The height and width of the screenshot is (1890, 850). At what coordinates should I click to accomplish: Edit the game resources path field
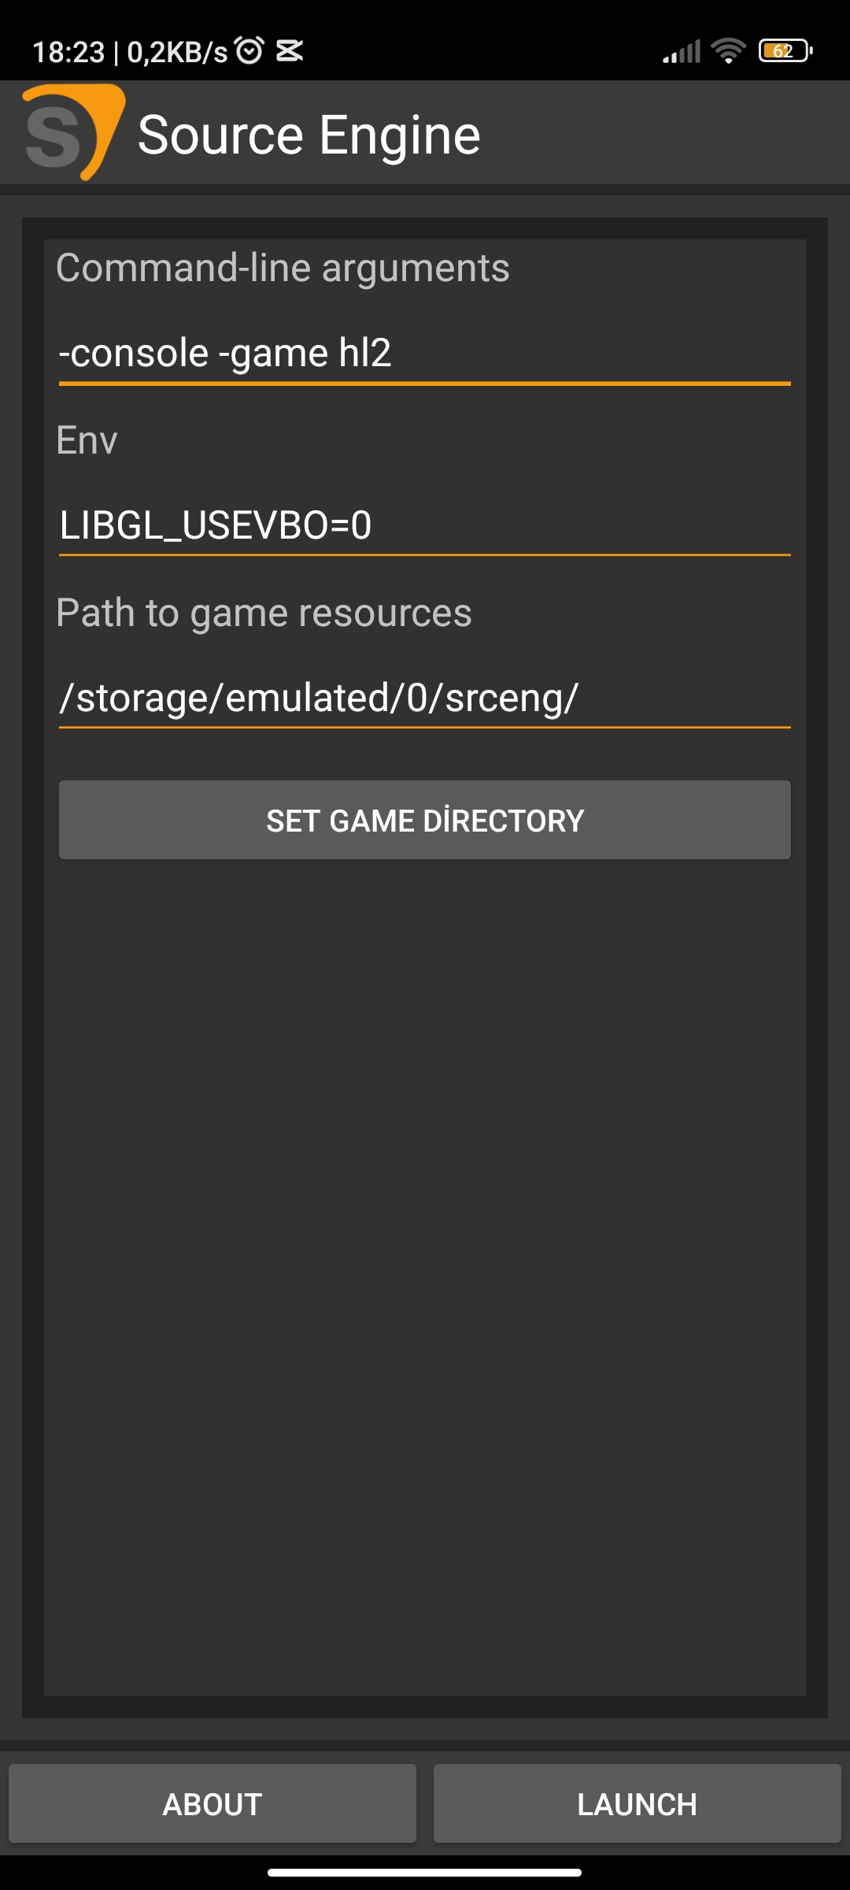pyautogui.click(x=425, y=698)
